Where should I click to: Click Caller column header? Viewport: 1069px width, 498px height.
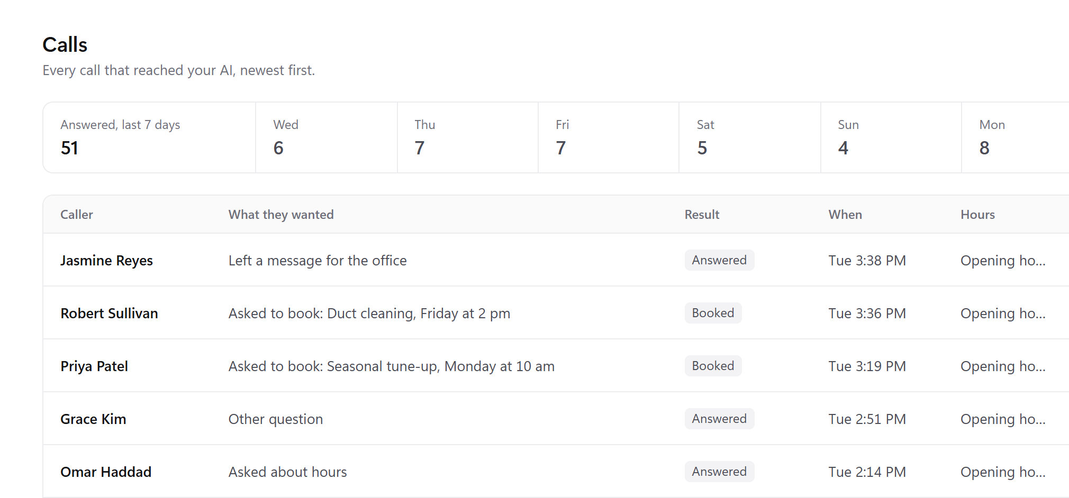tap(77, 215)
